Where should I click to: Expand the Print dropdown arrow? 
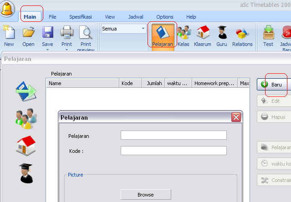[66, 50]
